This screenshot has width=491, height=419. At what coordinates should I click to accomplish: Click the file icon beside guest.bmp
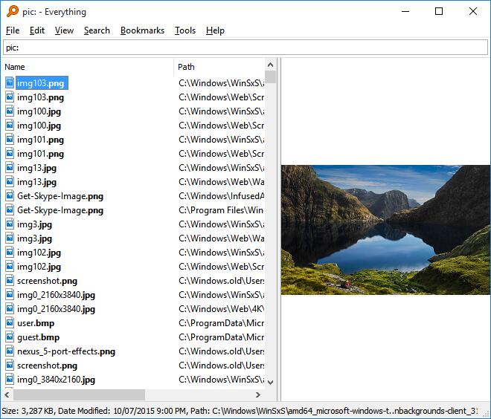10,337
